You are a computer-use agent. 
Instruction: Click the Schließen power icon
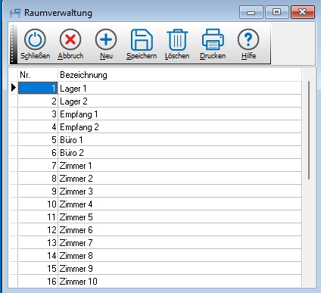pos(35,39)
